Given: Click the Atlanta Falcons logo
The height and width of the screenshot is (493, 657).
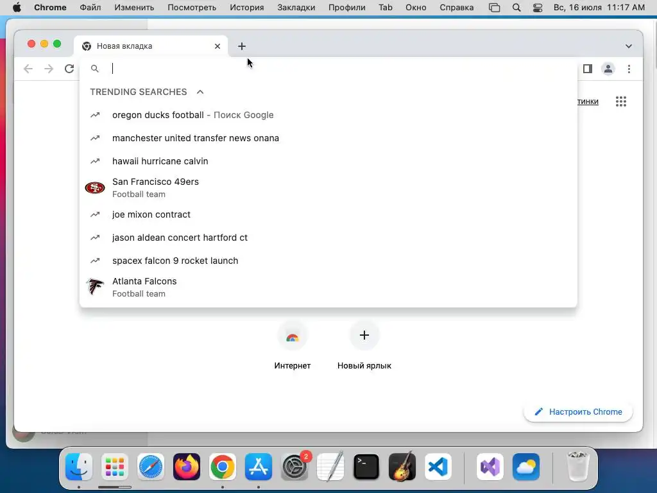Looking at the screenshot, I should tap(95, 287).
